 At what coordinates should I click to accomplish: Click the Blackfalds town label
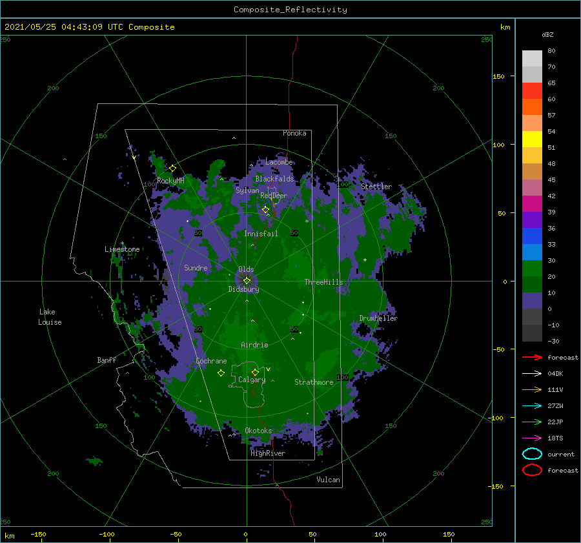click(x=274, y=179)
